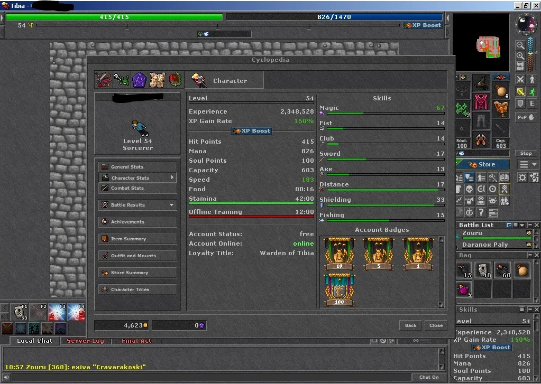Open the side menu dropdown below Stop
The height and width of the screenshot is (384, 541).
point(528,164)
